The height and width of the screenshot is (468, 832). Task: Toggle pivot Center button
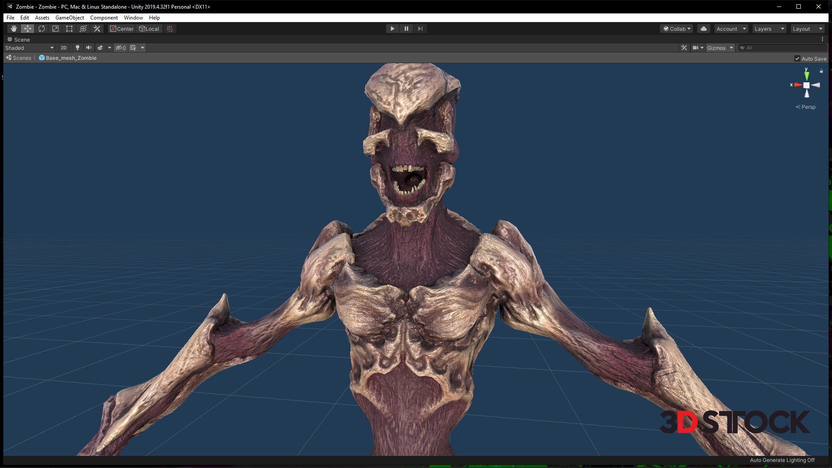(x=122, y=29)
